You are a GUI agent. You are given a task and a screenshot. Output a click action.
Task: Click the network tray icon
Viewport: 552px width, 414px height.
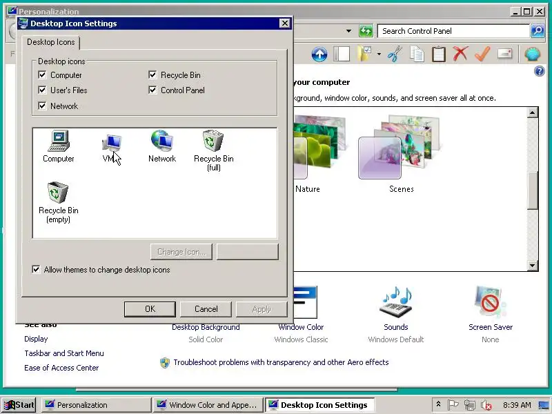(x=470, y=405)
